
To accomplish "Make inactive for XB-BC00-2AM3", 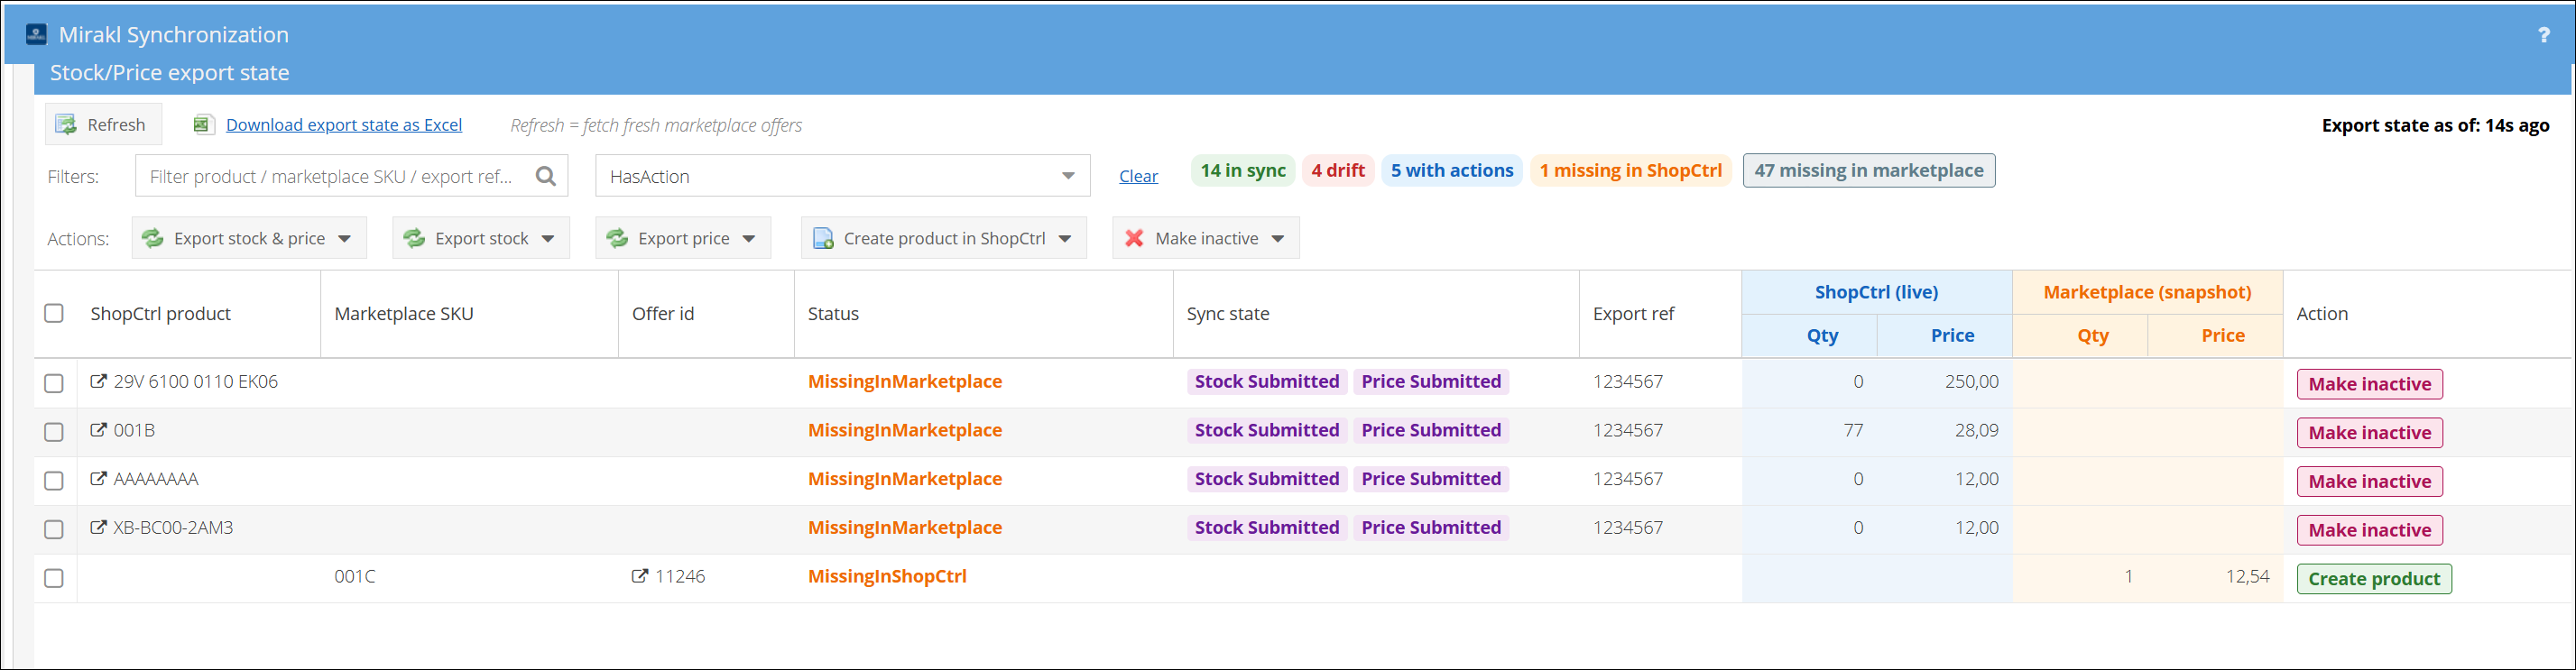I will [2370, 530].
